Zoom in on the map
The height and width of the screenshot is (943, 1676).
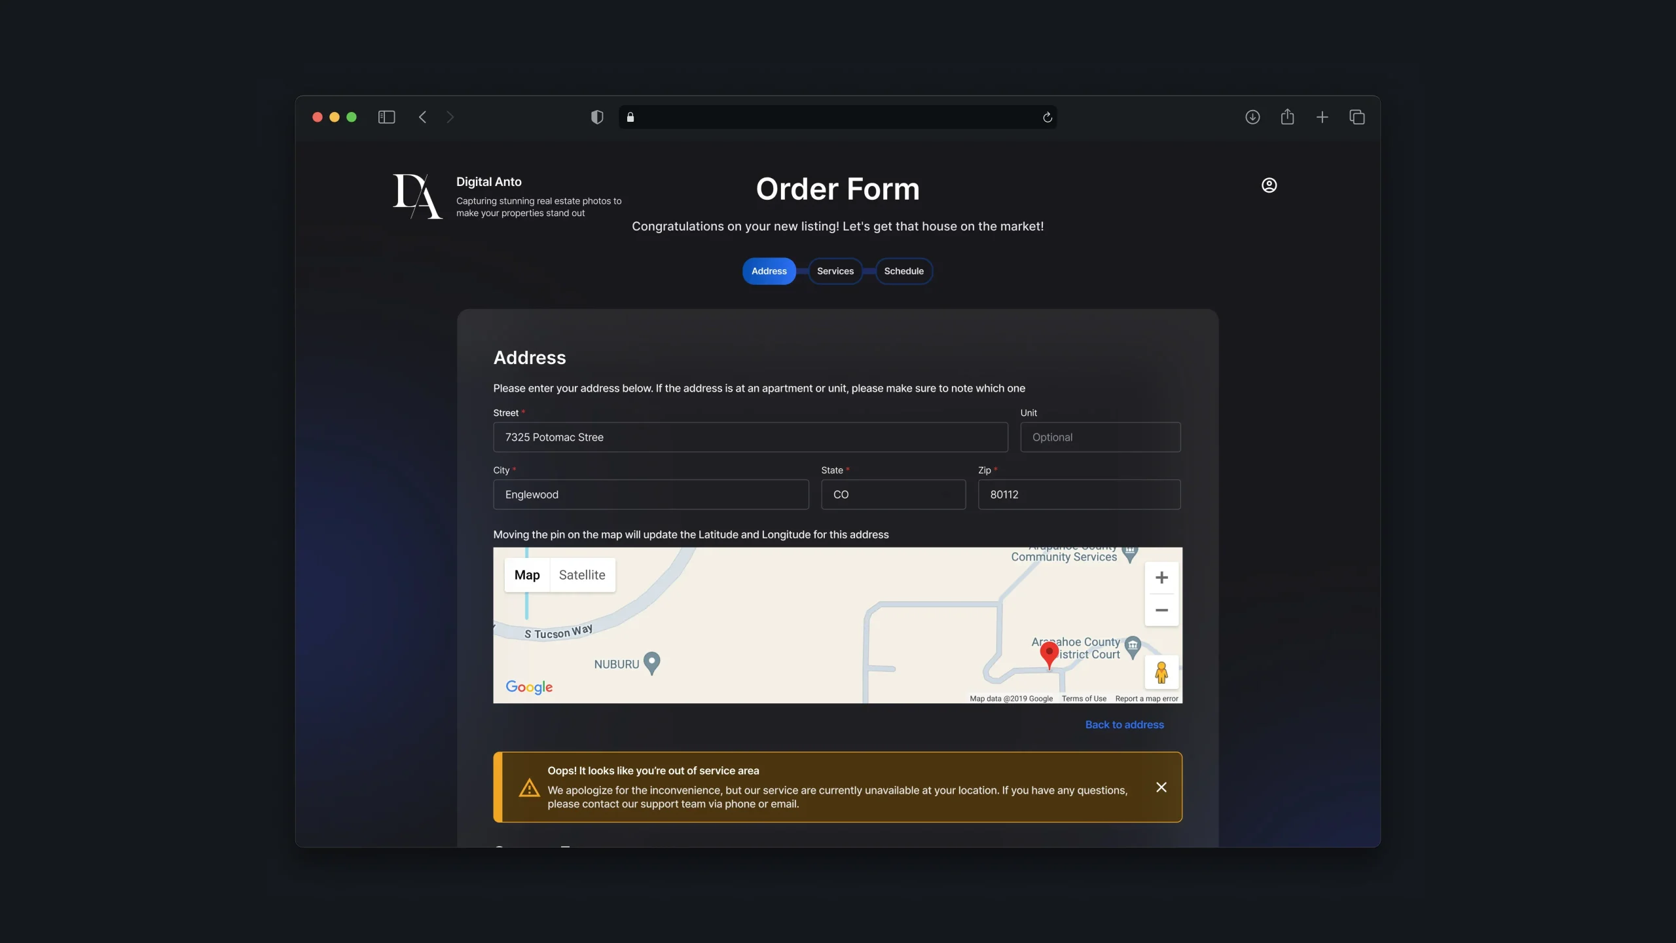(1161, 578)
